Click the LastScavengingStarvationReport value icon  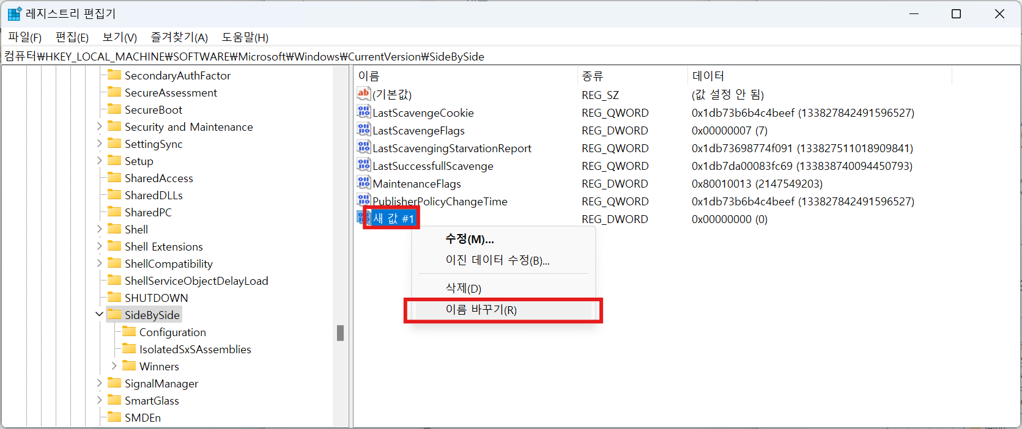[x=364, y=147]
